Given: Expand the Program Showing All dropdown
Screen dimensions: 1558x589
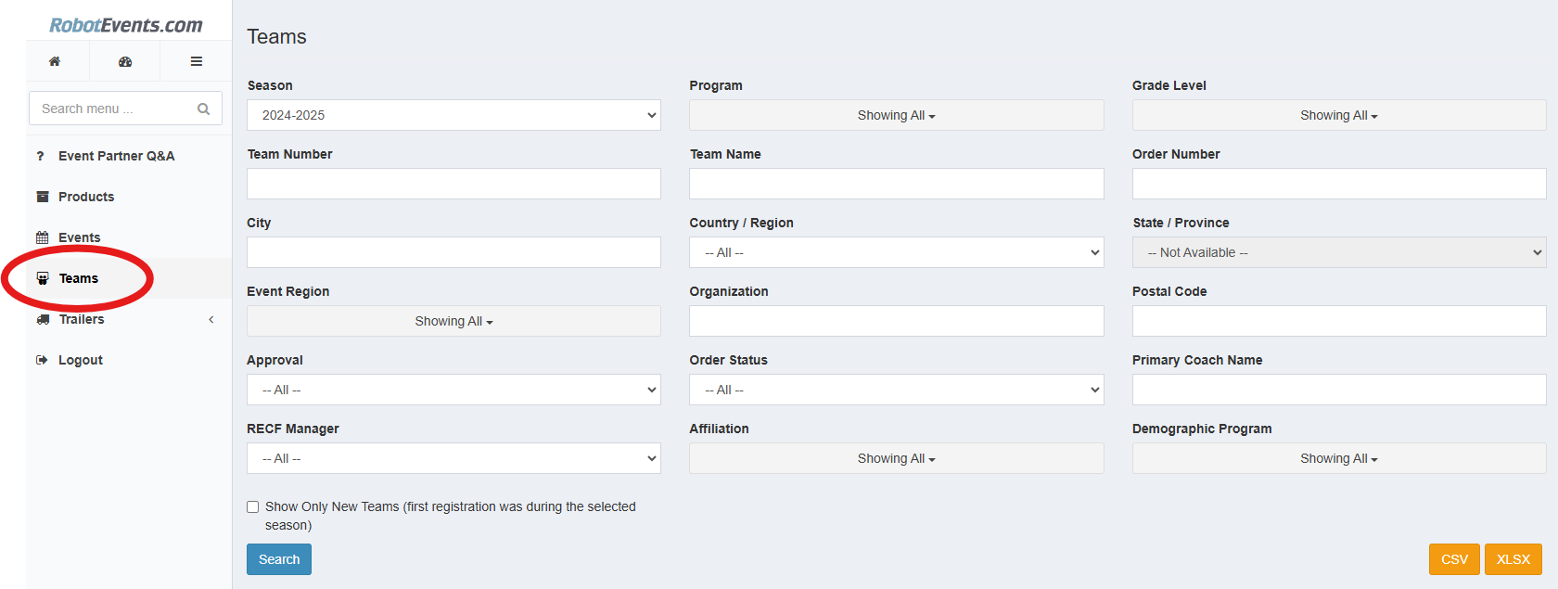Looking at the screenshot, I should click(896, 115).
